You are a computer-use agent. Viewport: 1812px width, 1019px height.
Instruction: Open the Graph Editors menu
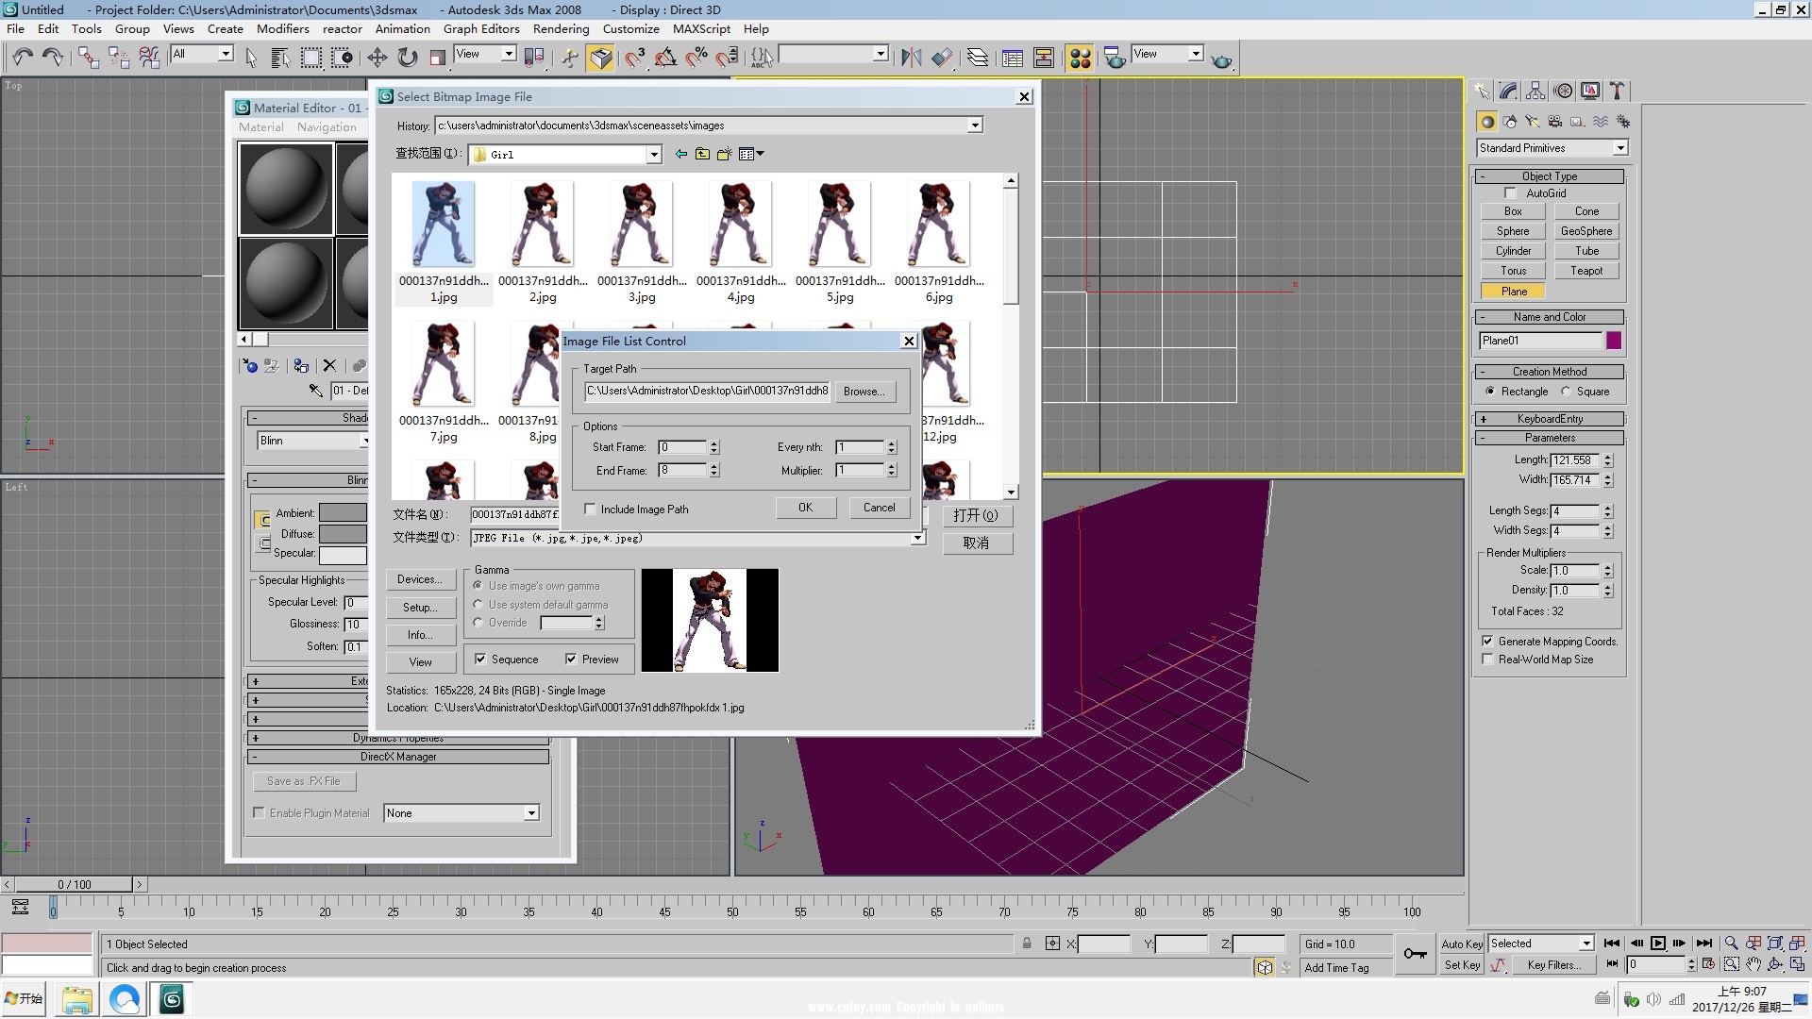(x=481, y=28)
